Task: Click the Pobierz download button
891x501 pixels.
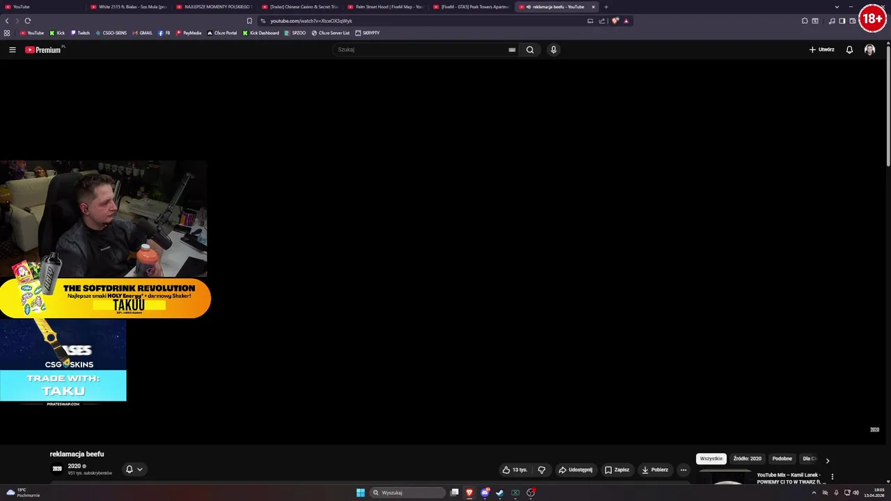Action: (655, 470)
